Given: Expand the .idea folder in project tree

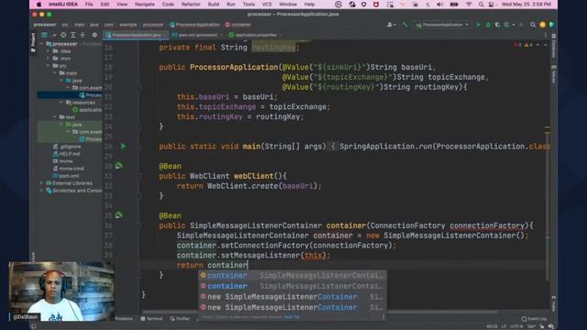Looking at the screenshot, I should pos(48,51).
